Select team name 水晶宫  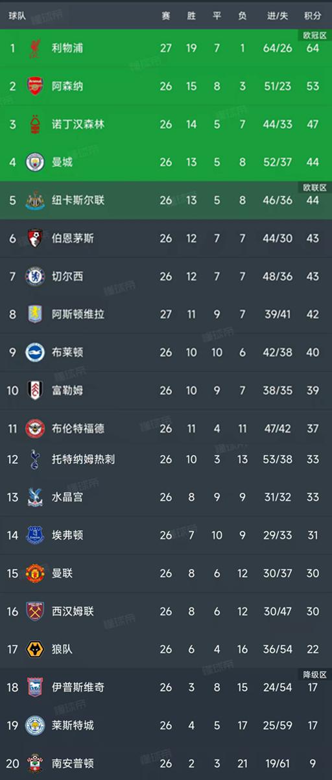pyautogui.click(x=67, y=497)
